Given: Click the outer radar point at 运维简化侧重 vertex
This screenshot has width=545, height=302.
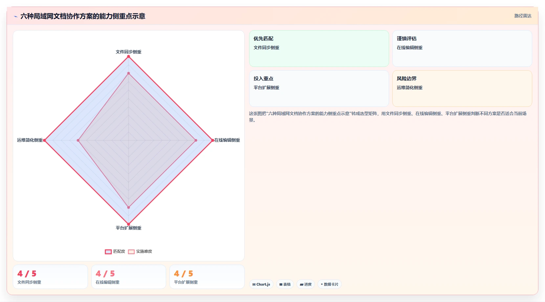Looking at the screenshot, I should coord(44,140).
